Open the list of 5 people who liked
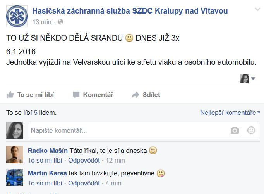The image size is (264, 194). tap(36, 113)
